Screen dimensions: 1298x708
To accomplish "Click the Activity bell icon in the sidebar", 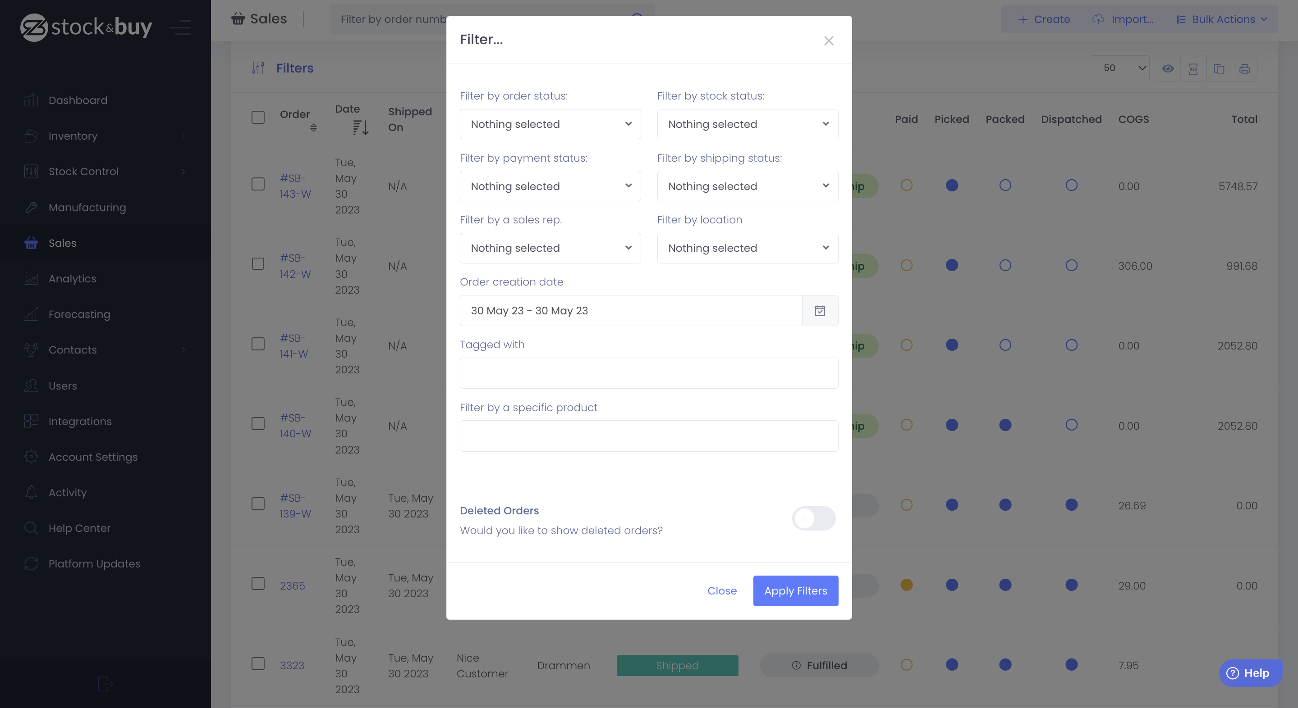I will click(31, 492).
